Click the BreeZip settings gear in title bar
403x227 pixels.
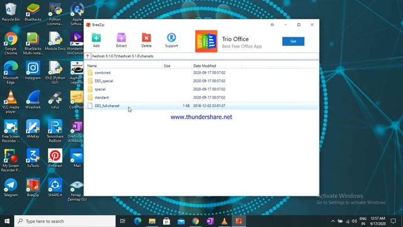click(272, 25)
